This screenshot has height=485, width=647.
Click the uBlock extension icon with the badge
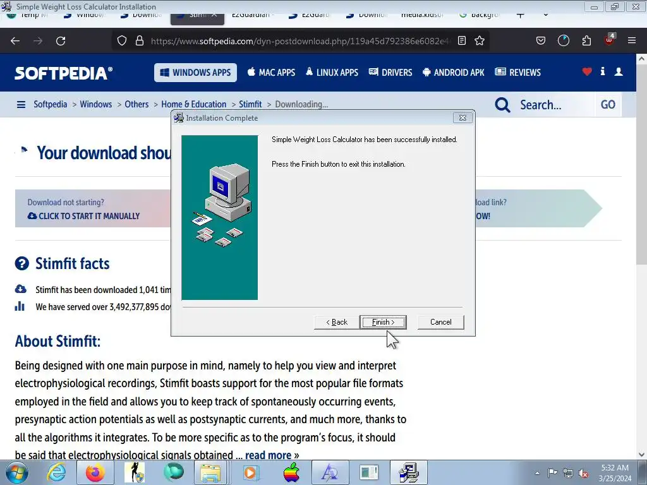[x=610, y=40]
